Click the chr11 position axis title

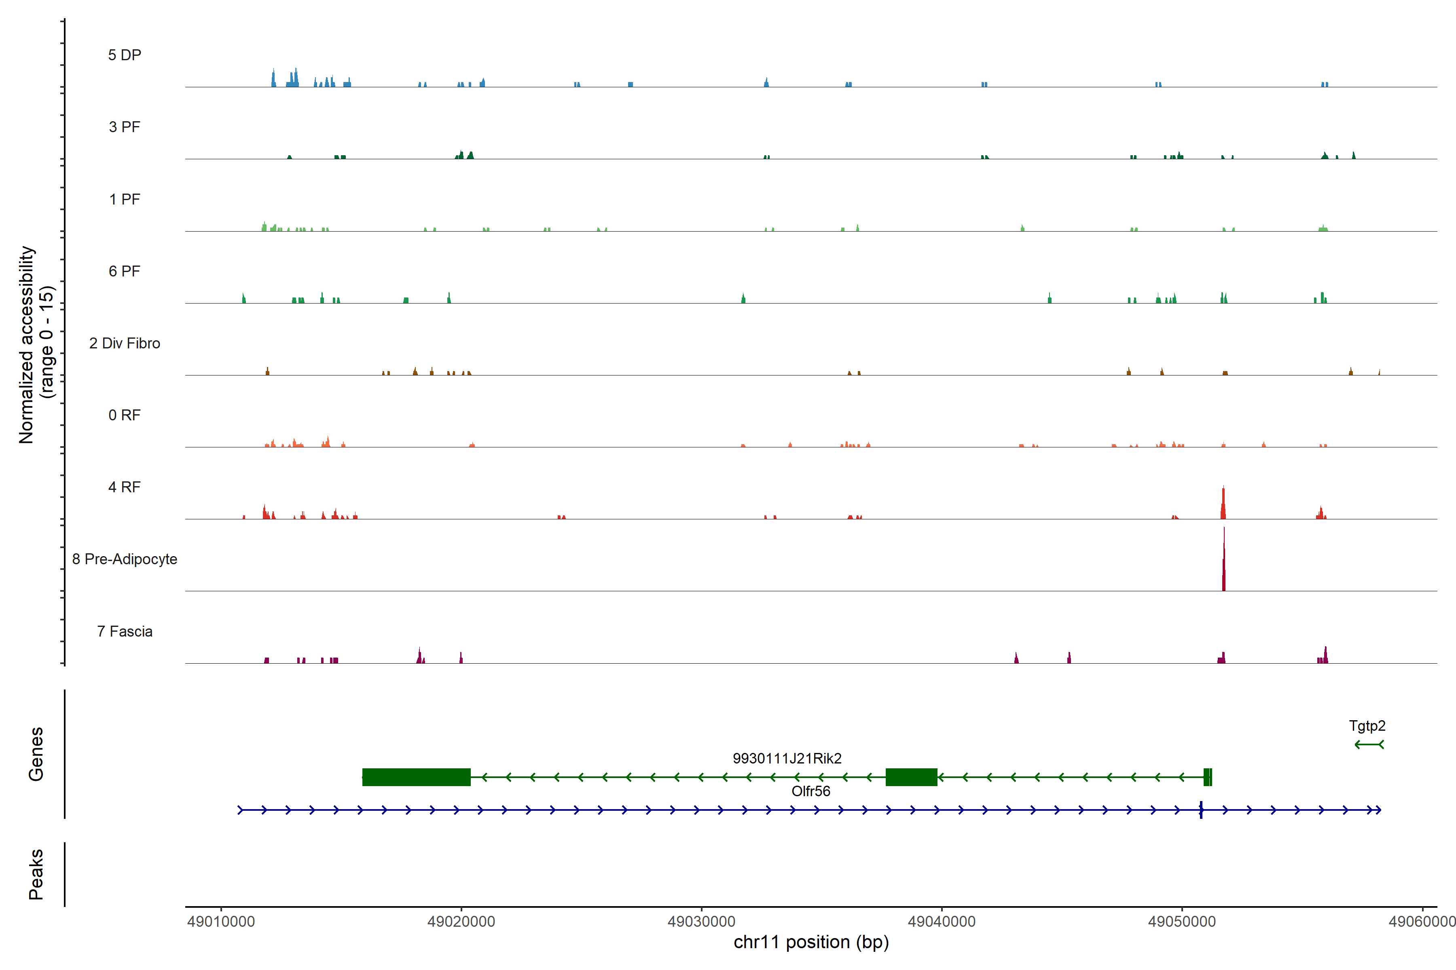click(x=811, y=942)
